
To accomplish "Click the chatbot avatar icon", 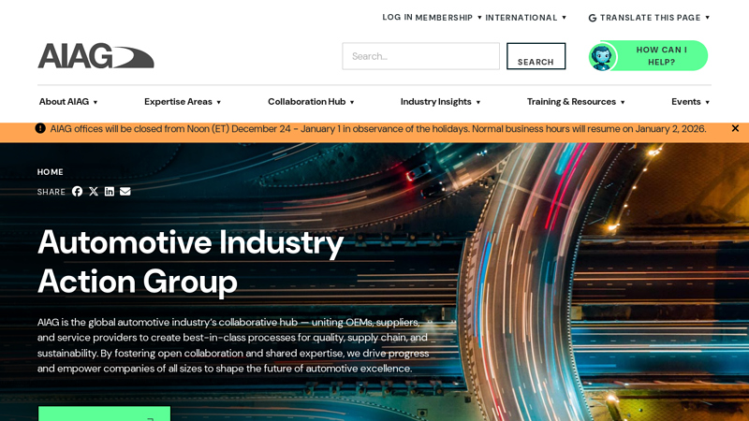I will click(x=602, y=57).
